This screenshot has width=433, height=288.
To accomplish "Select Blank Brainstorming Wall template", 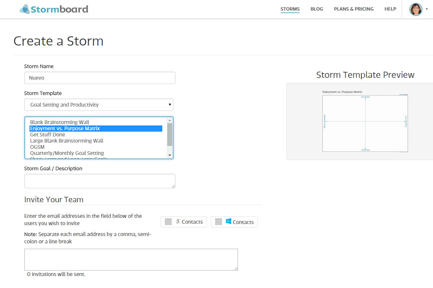I will (59, 122).
